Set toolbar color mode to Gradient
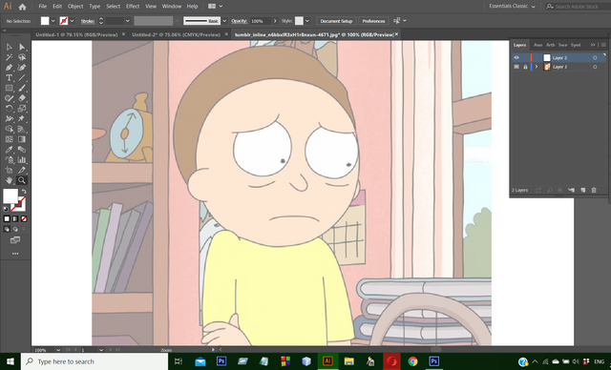611x370 pixels. point(15,219)
